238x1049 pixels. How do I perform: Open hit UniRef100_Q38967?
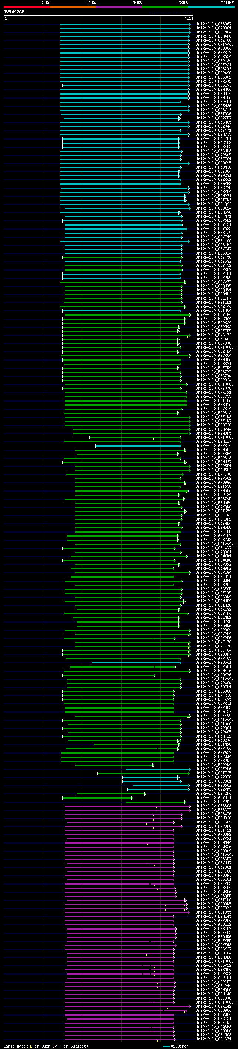pyautogui.click(x=213, y=24)
